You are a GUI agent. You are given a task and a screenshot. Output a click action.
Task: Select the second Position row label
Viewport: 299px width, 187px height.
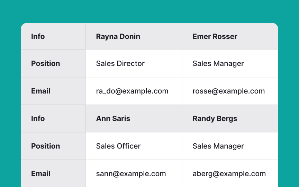tap(45, 146)
